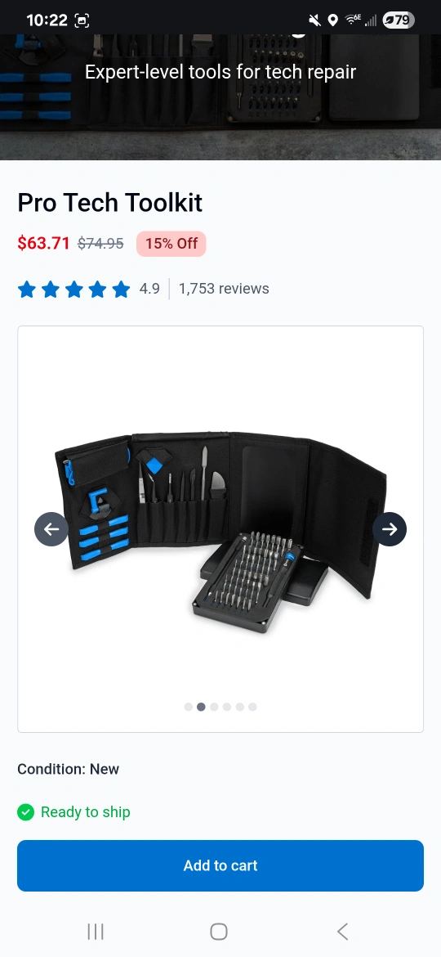Tap the Expert-level tools banner image

pyautogui.click(x=220, y=97)
